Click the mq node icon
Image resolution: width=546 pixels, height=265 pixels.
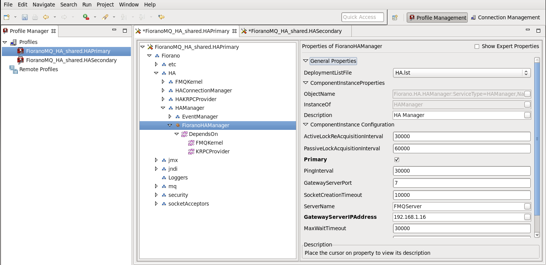tap(164, 186)
